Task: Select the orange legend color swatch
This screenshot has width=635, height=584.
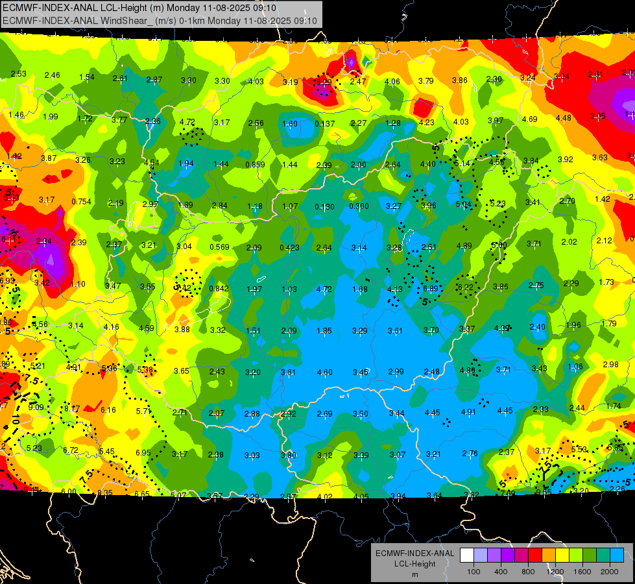Action: (549, 555)
